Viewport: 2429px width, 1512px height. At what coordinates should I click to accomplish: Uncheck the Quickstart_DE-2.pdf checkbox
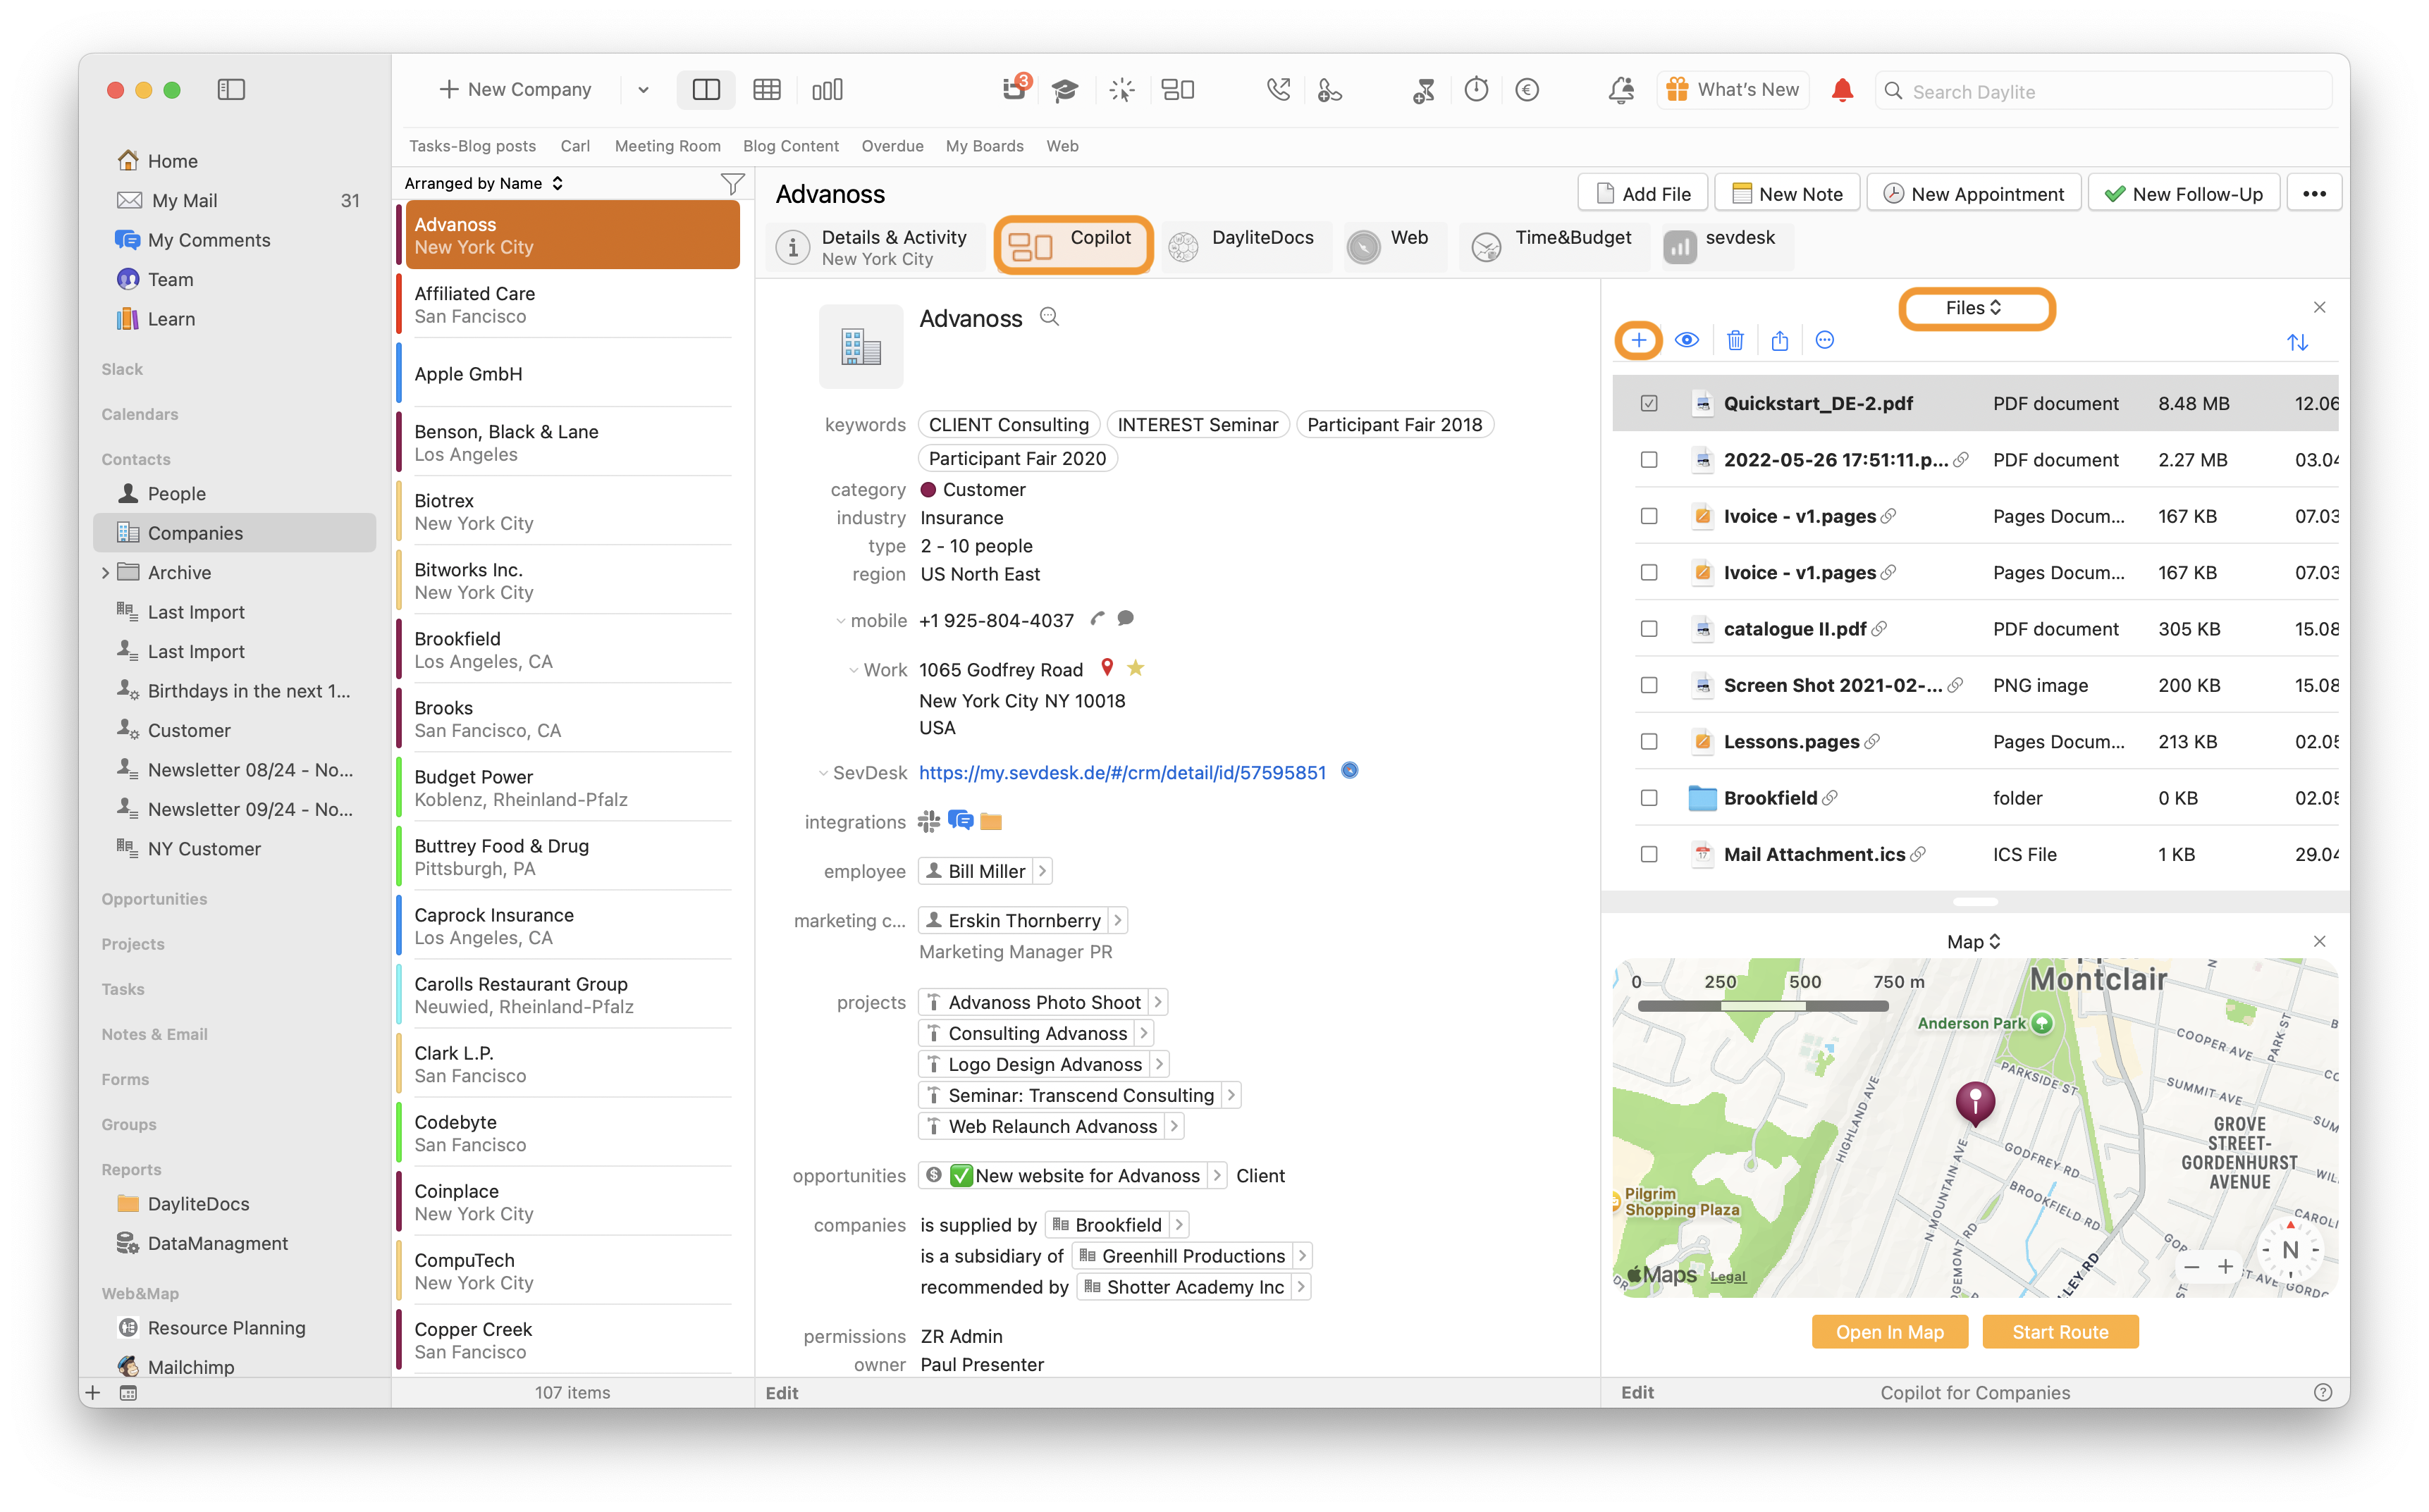(1649, 403)
